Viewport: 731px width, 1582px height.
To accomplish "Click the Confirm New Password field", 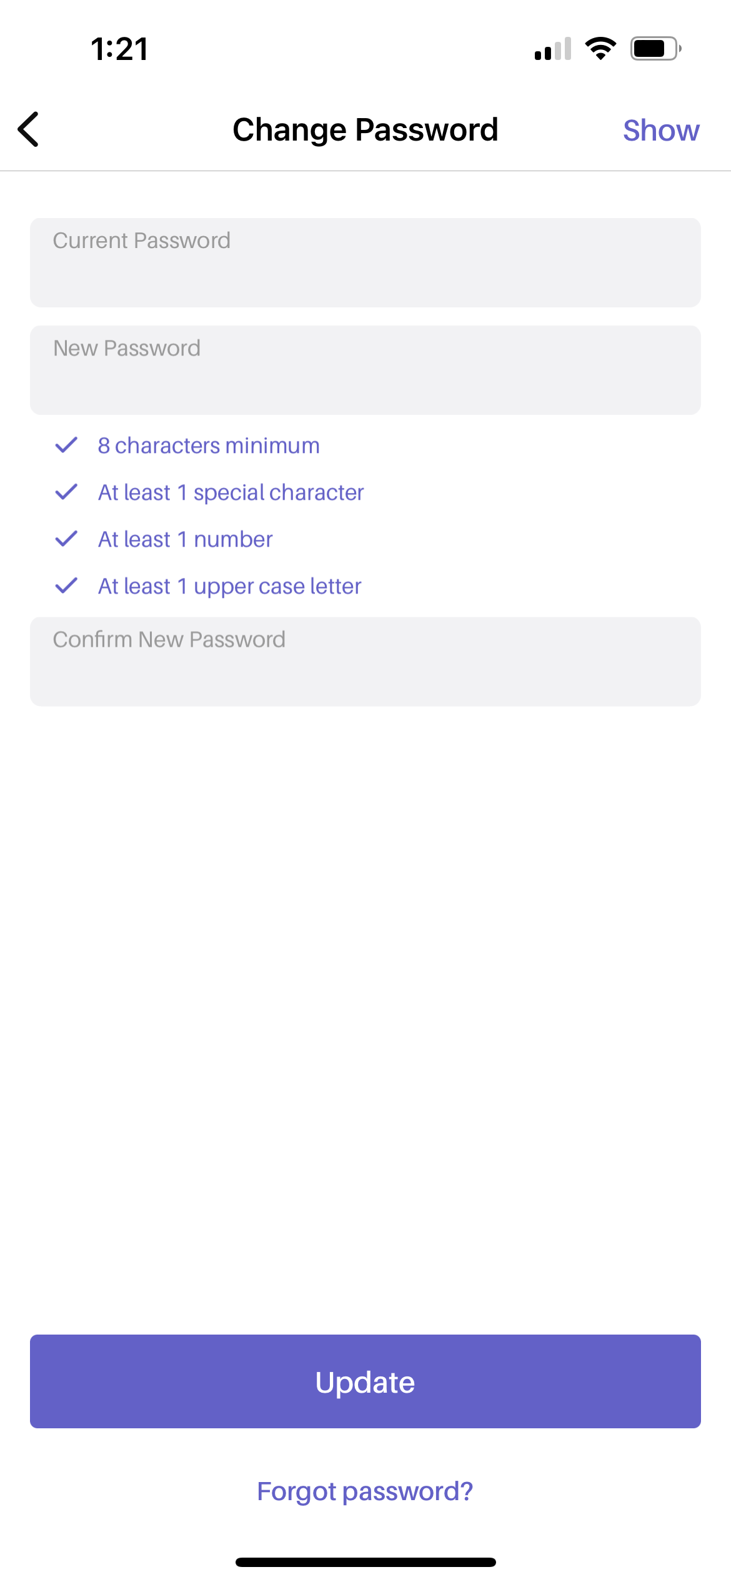I will [x=365, y=662].
